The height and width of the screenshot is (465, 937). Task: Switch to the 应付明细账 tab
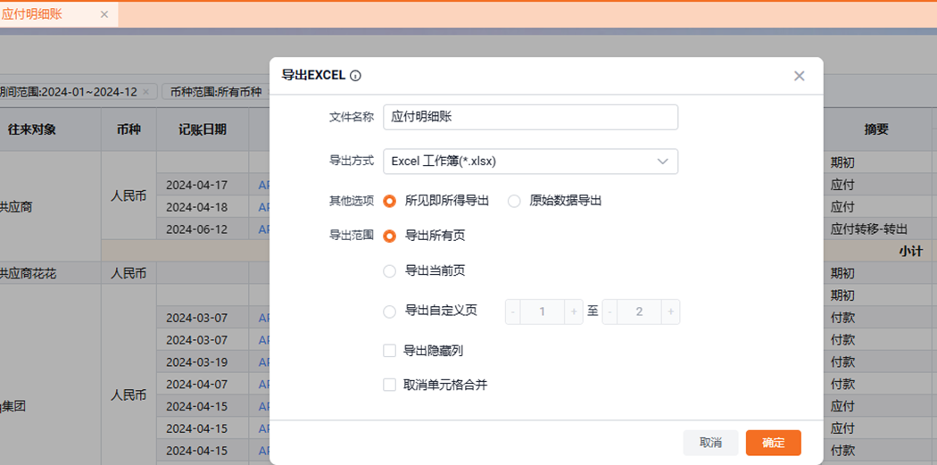31,15
